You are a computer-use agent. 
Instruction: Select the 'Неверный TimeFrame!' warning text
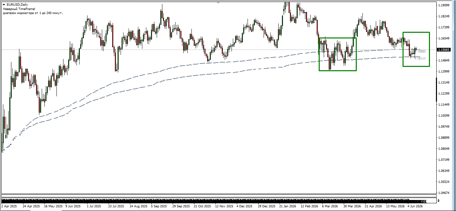click(x=19, y=9)
